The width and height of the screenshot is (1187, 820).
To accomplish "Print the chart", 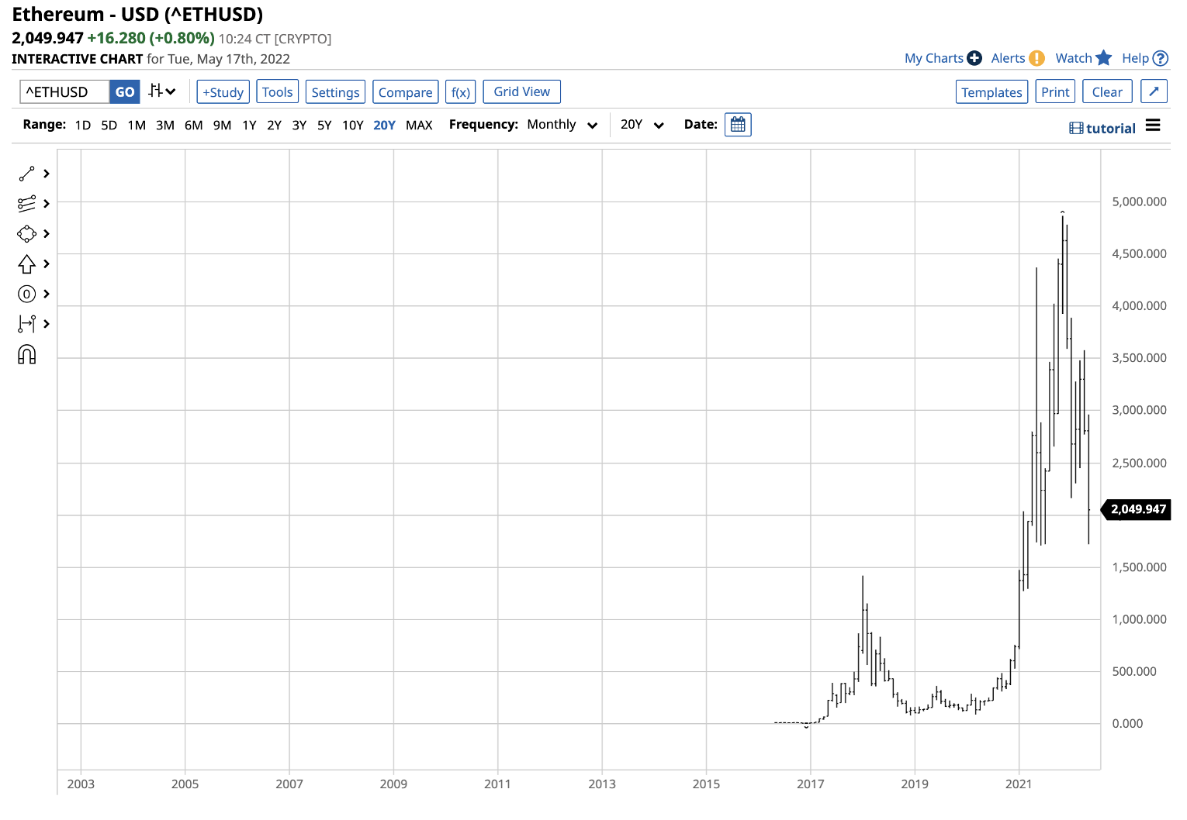I will (x=1056, y=92).
